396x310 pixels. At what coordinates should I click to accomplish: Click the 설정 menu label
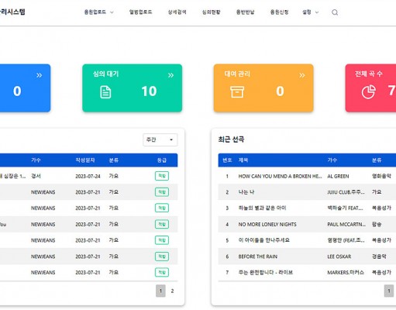[x=307, y=12]
